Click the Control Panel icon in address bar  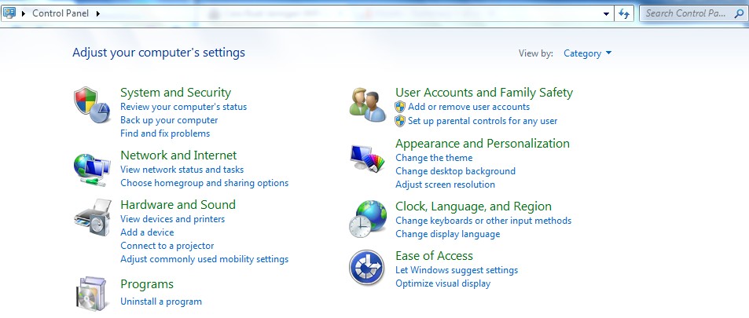(9, 13)
